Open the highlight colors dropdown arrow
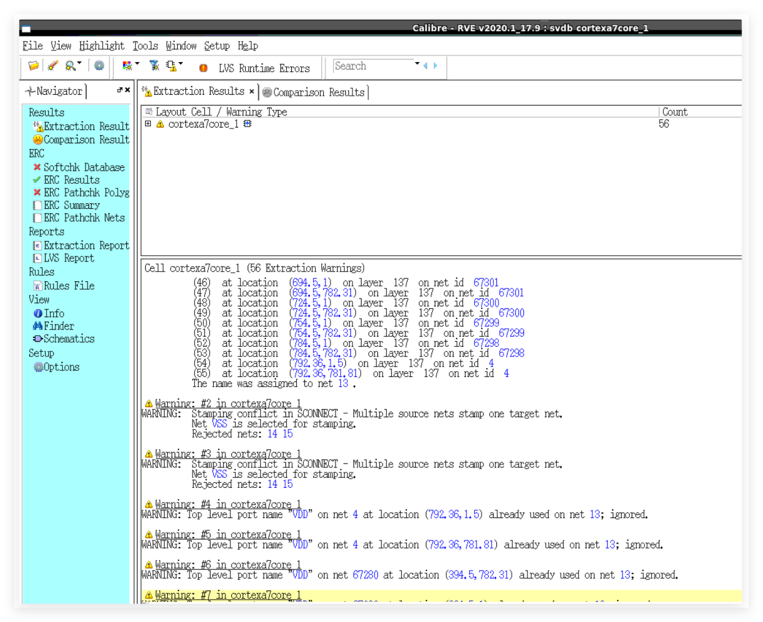This screenshot has width=763, height=622. pyautogui.click(x=137, y=64)
